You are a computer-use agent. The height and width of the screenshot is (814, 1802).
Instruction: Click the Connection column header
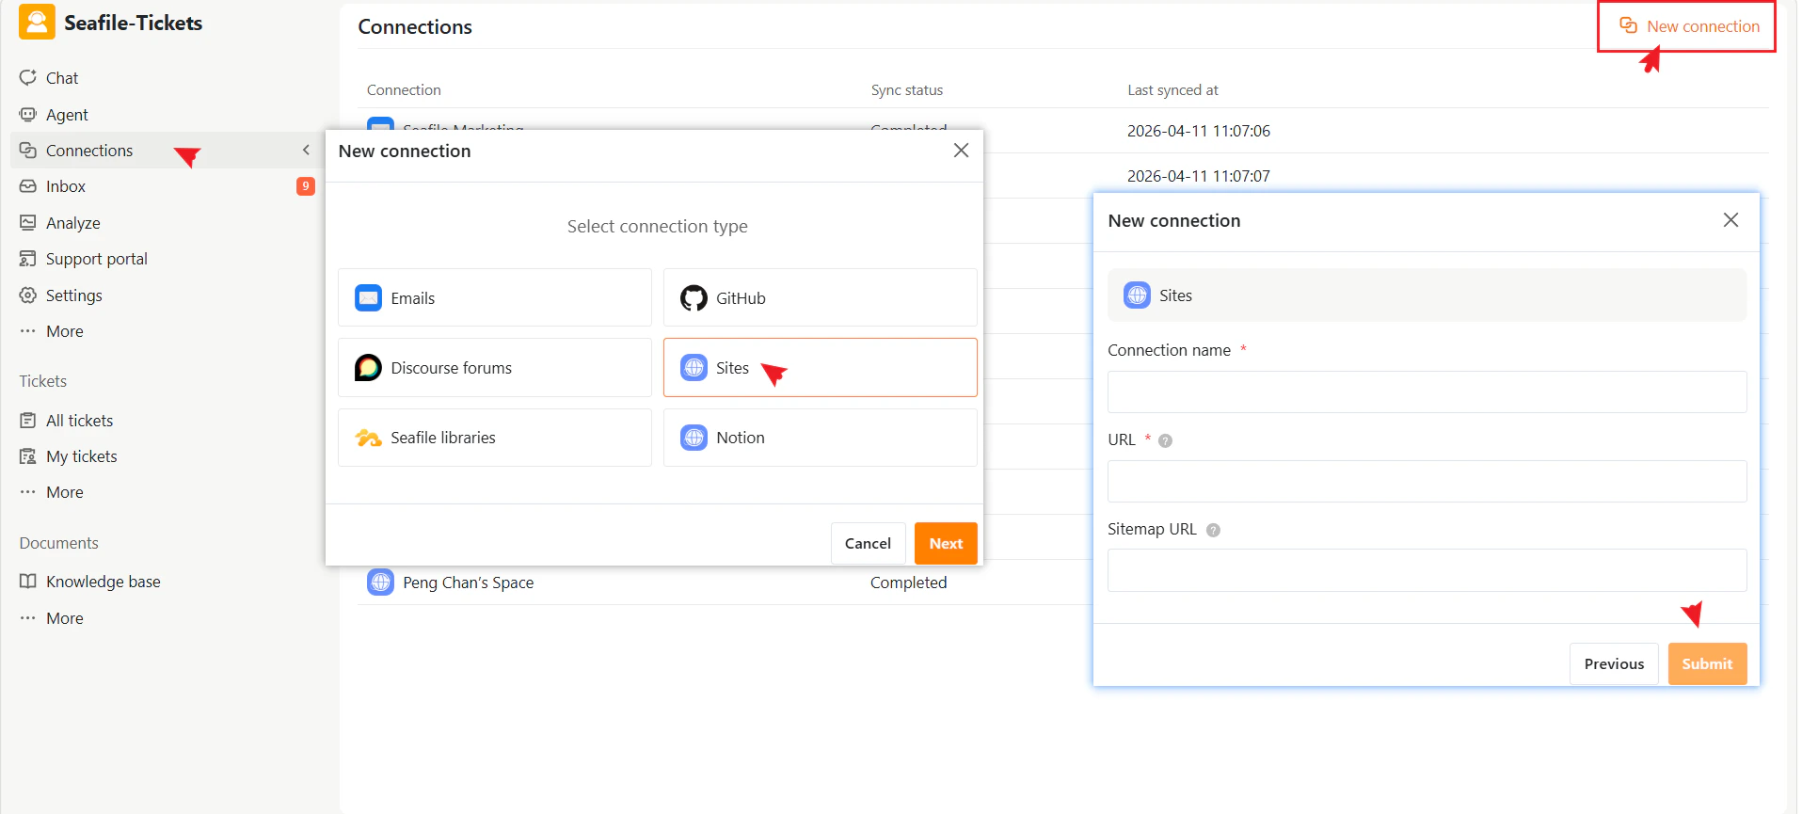click(x=404, y=90)
